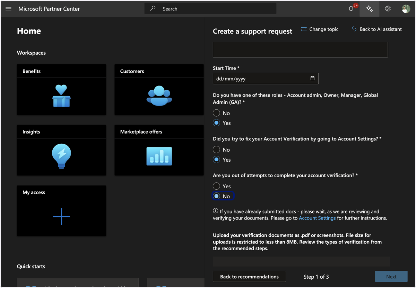Open the settings gear
This screenshot has height=288, width=416.
click(388, 9)
